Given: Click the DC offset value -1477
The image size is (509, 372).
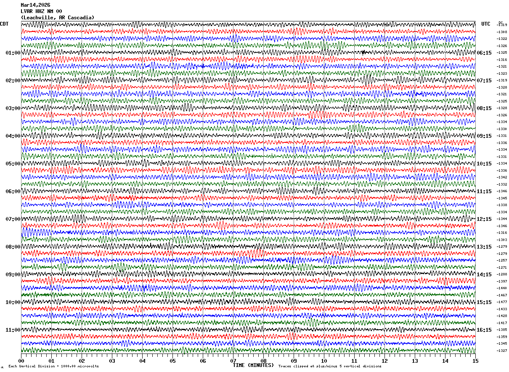Looking at the screenshot, I should tap(502, 302).
